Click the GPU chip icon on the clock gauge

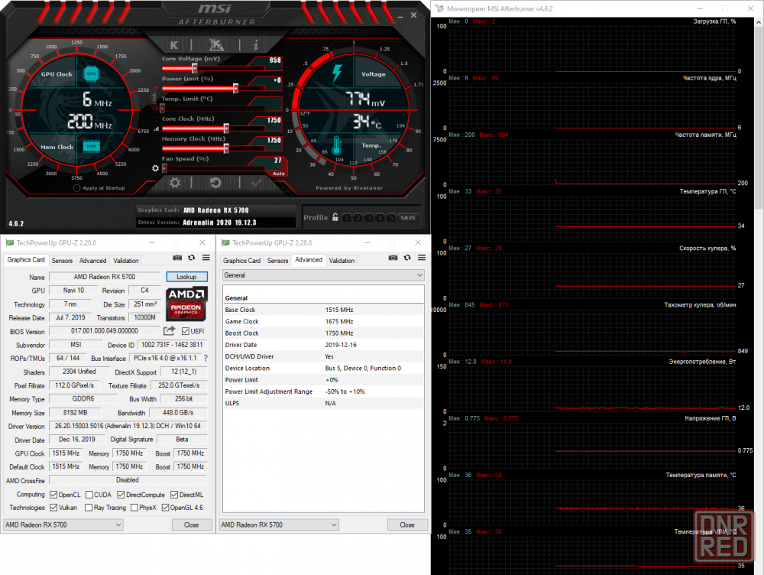91,73
